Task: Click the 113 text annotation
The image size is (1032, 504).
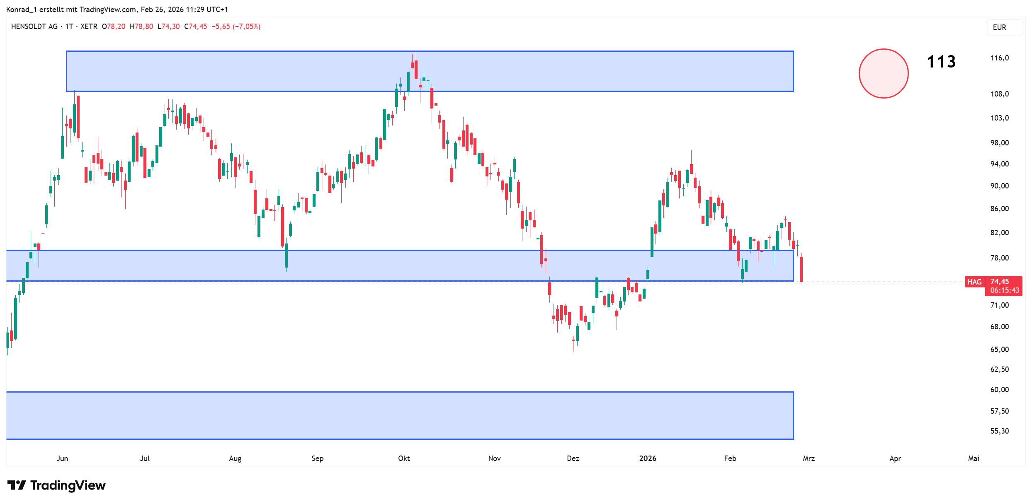Action: pyautogui.click(x=941, y=62)
